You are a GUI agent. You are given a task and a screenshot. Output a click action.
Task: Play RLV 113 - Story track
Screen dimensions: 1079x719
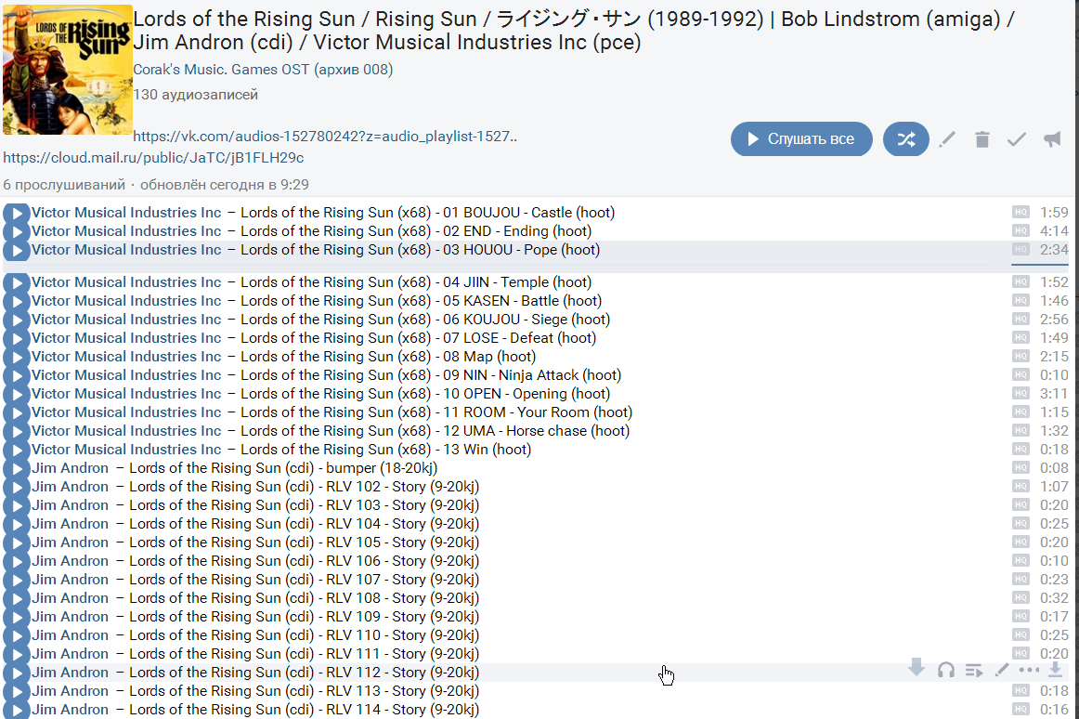click(x=17, y=691)
